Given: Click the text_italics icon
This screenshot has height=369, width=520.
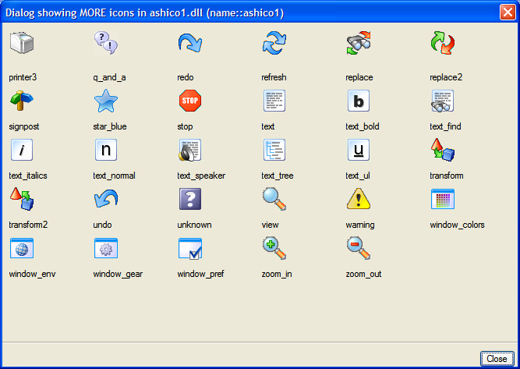Looking at the screenshot, I should [x=21, y=150].
